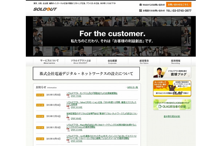Click the リリース tag beside 2013年12月24日

(40, 105)
